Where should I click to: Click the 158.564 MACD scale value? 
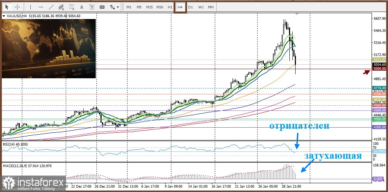pyautogui.click(x=380, y=165)
